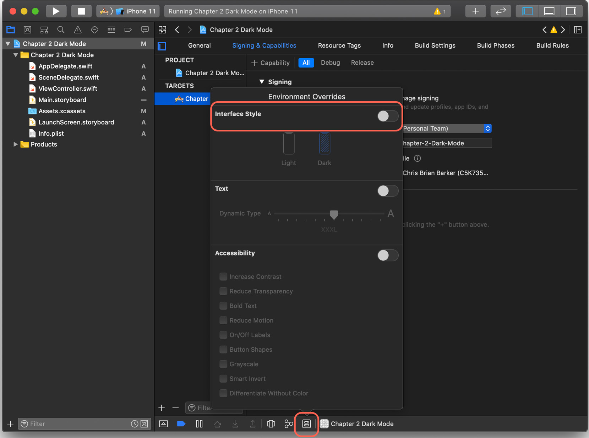This screenshot has width=589, height=438.
Task: Expand the Products folder
Action: (16, 144)
